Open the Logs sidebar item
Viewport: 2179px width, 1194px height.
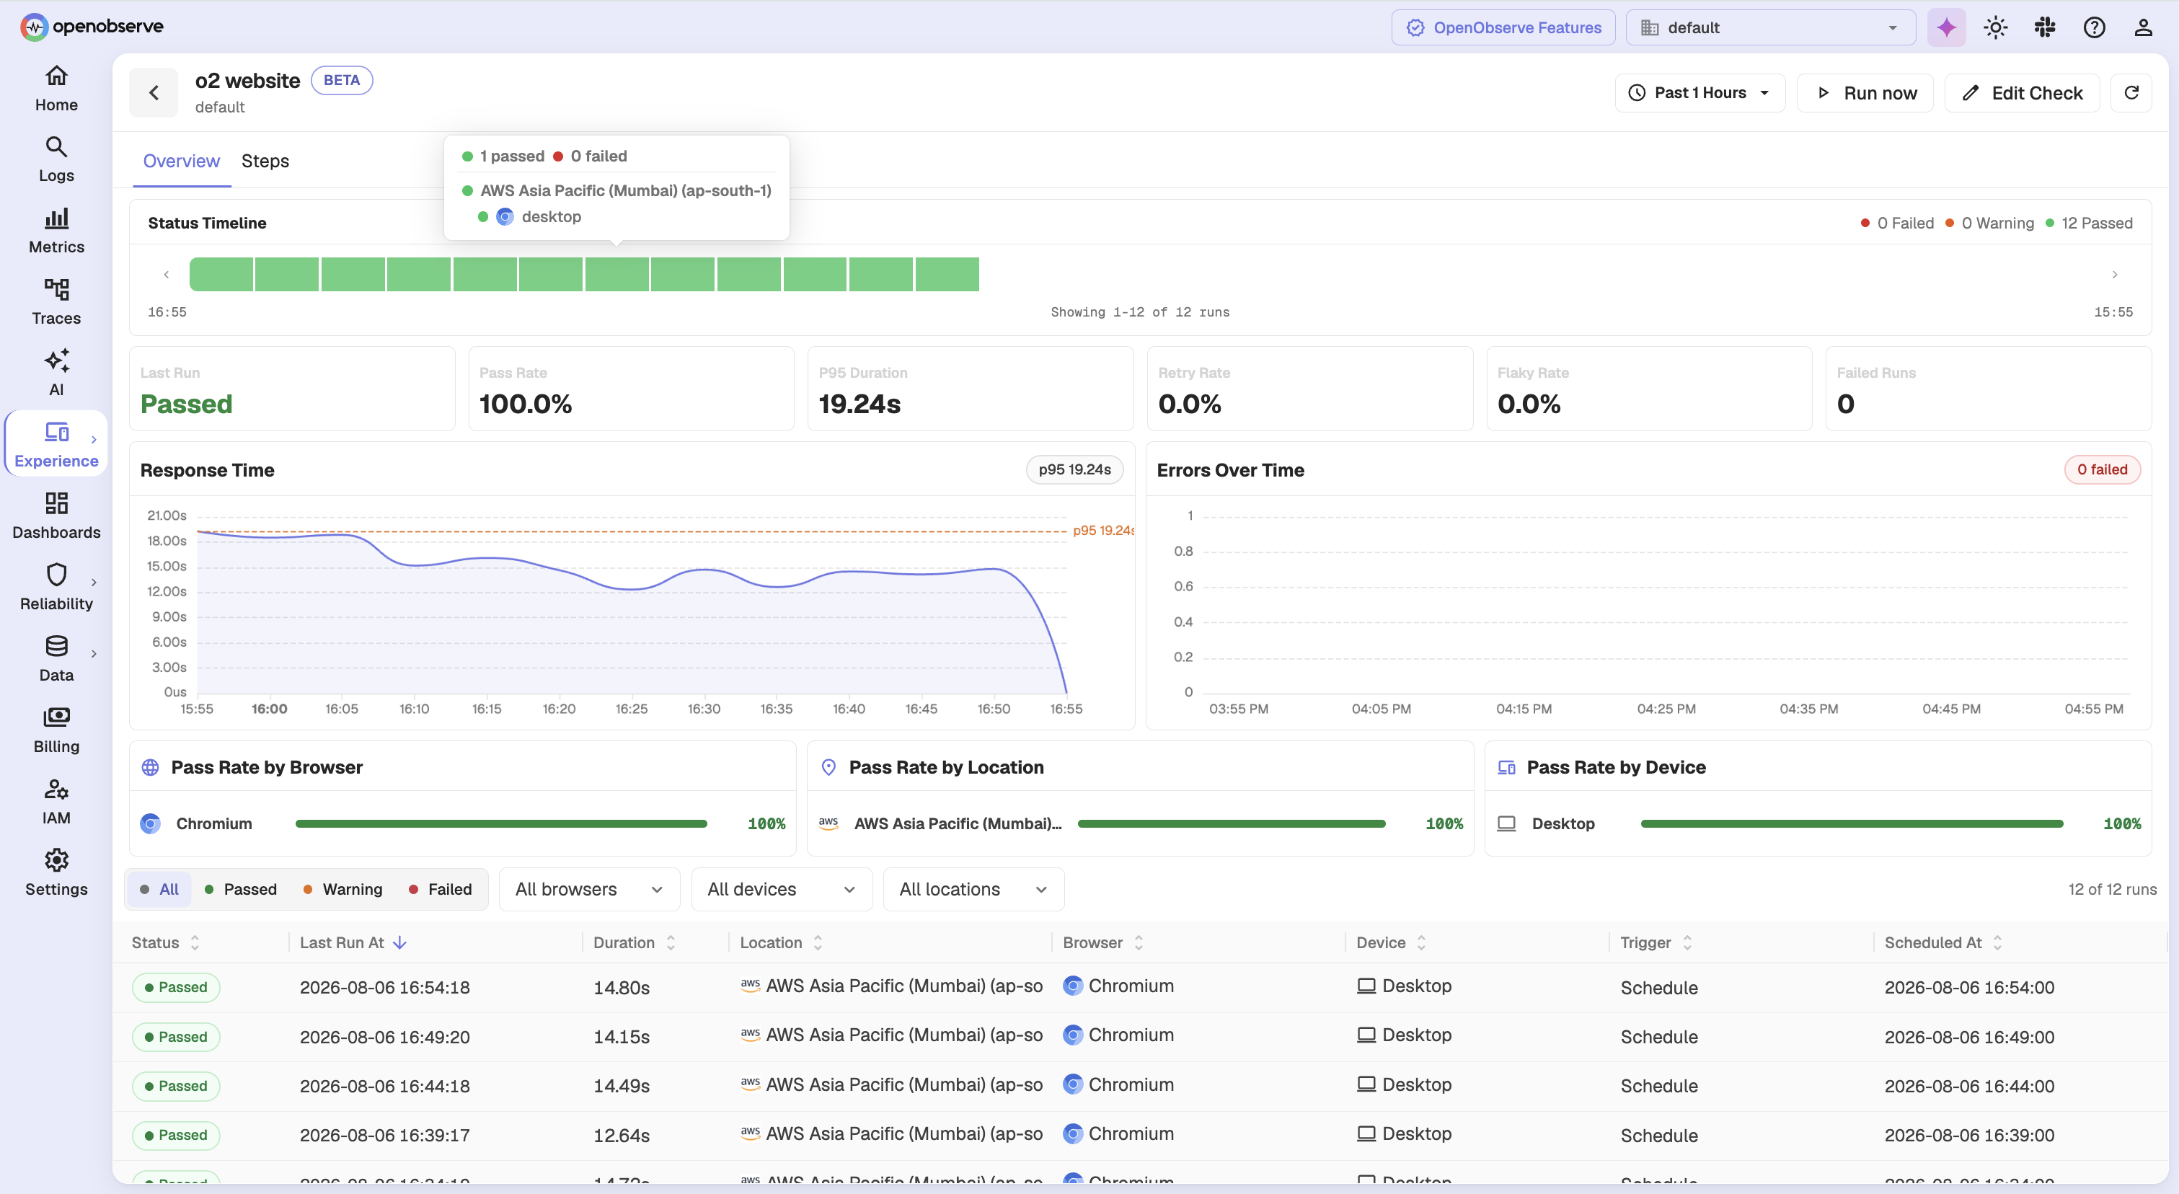click(56, 159)
